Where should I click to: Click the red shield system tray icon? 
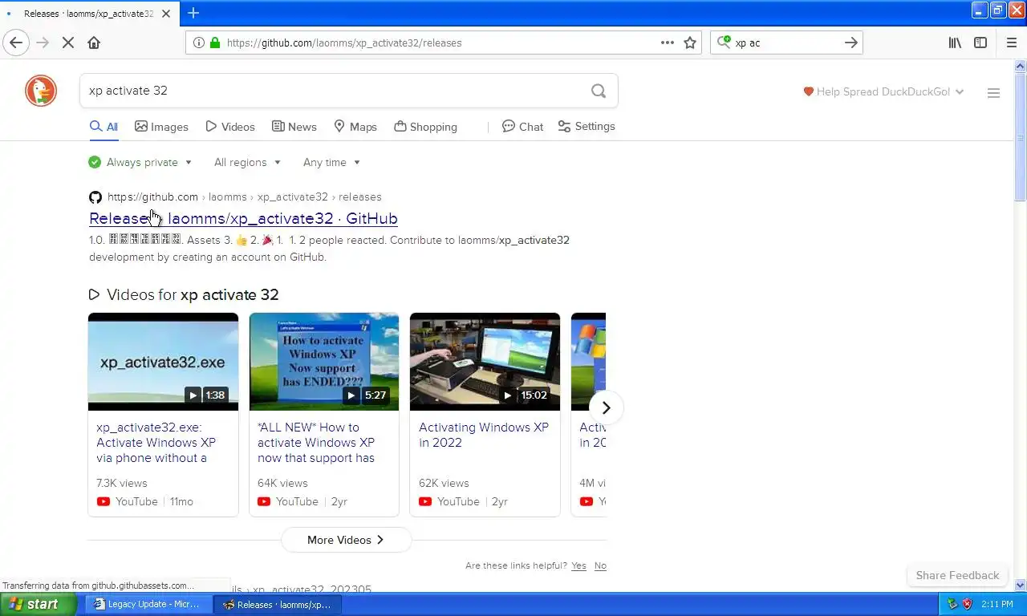[x=967, y=604]
